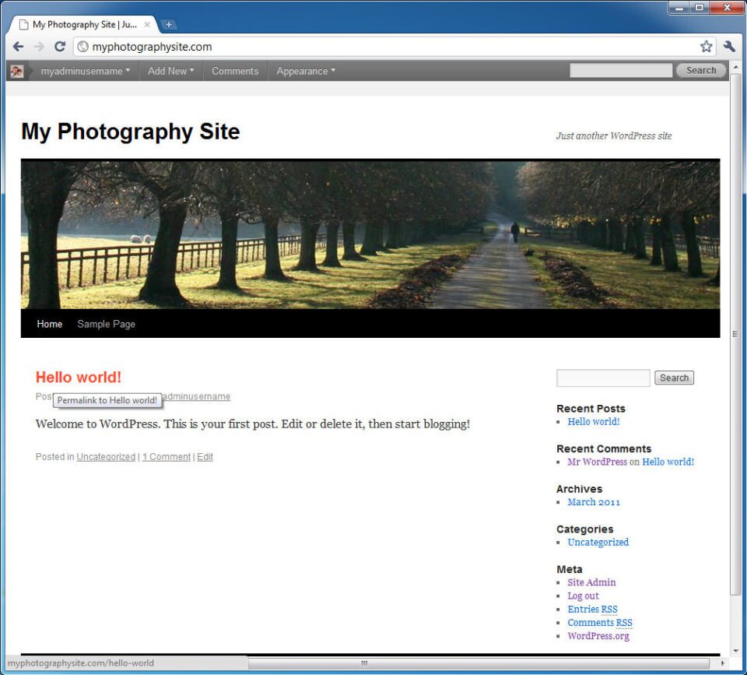The width and height of the screenshot is (747, 675).
Task: Maximize the Chrome browser window
Action: 699,8
